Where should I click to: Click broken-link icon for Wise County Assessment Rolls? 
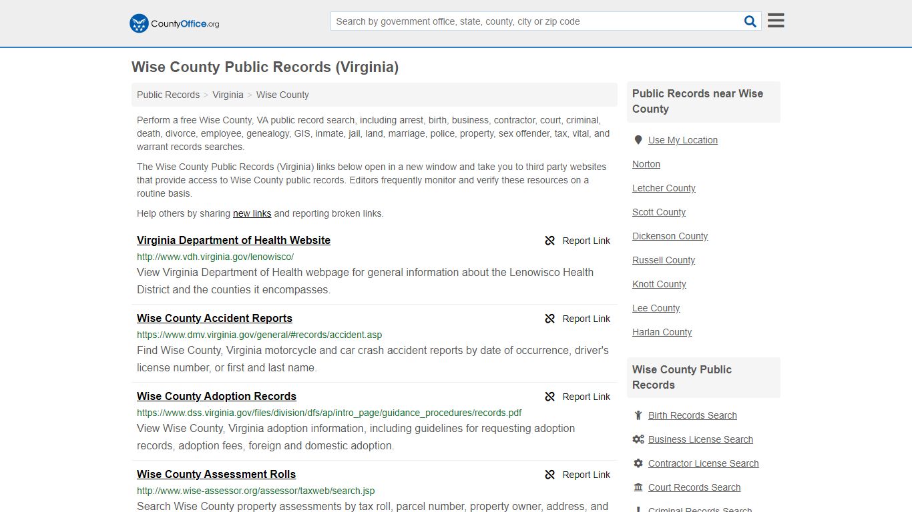(550, 475)
